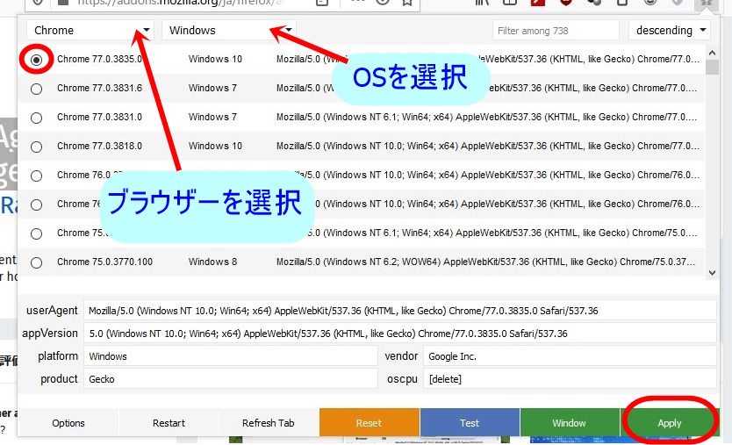This screenshot has width=732, height=445.
Task: Click the oscpu field showing [delete]
Action: click(570, 379)
